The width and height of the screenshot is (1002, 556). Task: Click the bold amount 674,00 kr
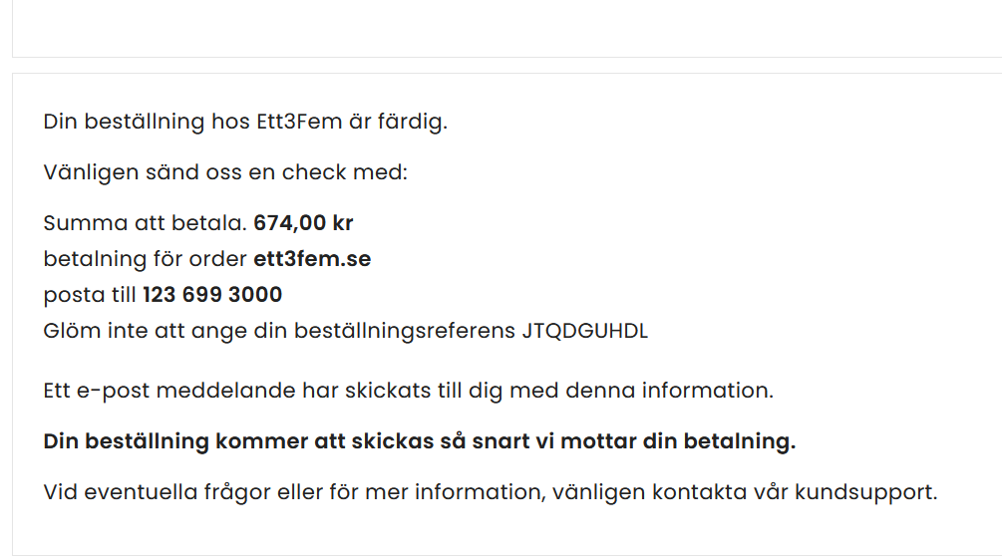(303, 223)
